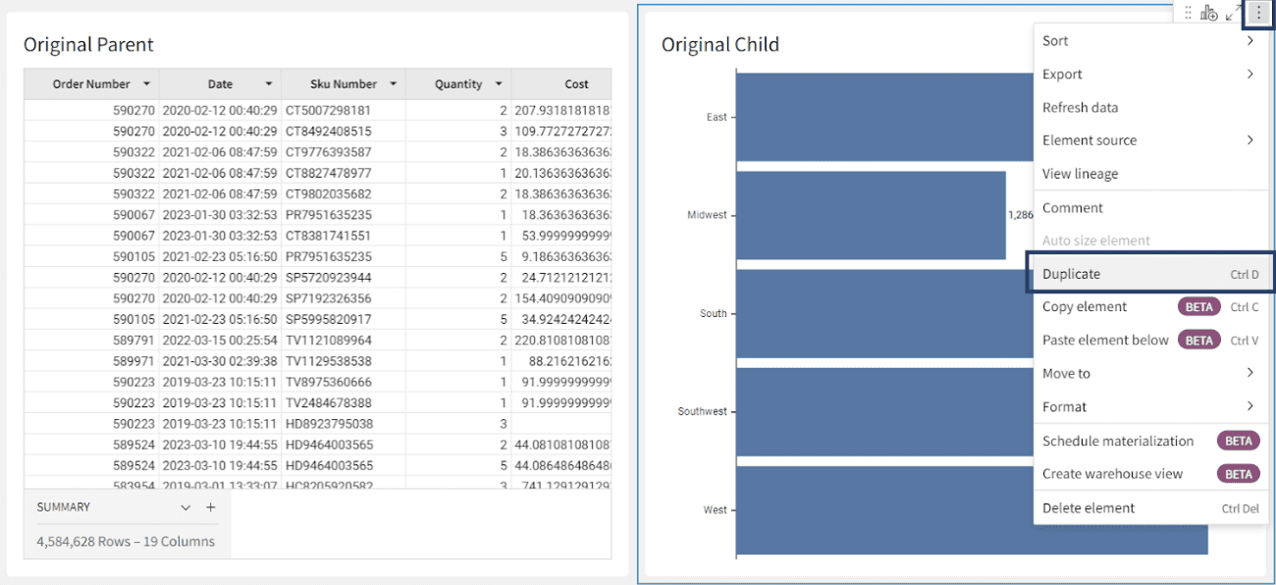Choose Refresh data from the menu
This screenshot has height=585, width=1276.
click(x=1079, y=107)
